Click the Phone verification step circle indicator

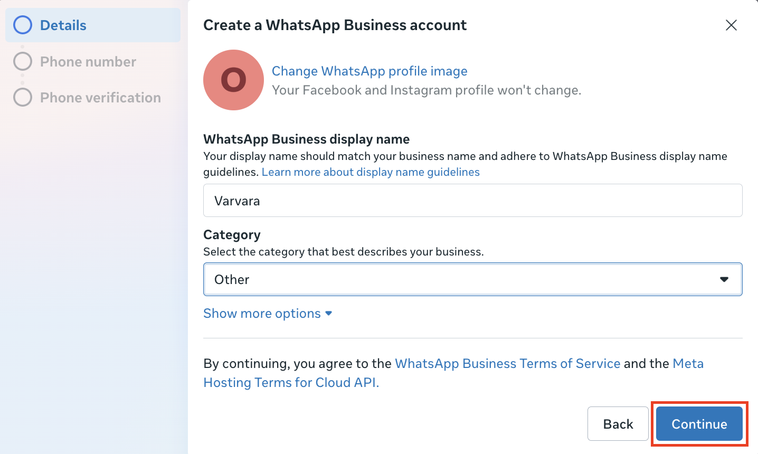23,97
